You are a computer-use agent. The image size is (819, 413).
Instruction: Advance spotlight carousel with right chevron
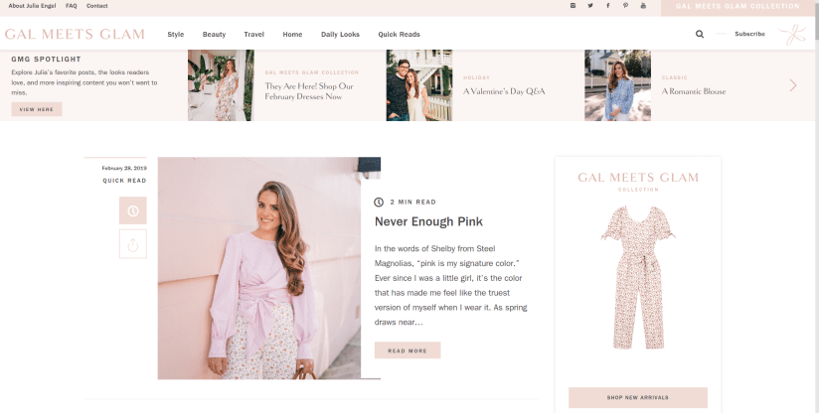[793, 85]
